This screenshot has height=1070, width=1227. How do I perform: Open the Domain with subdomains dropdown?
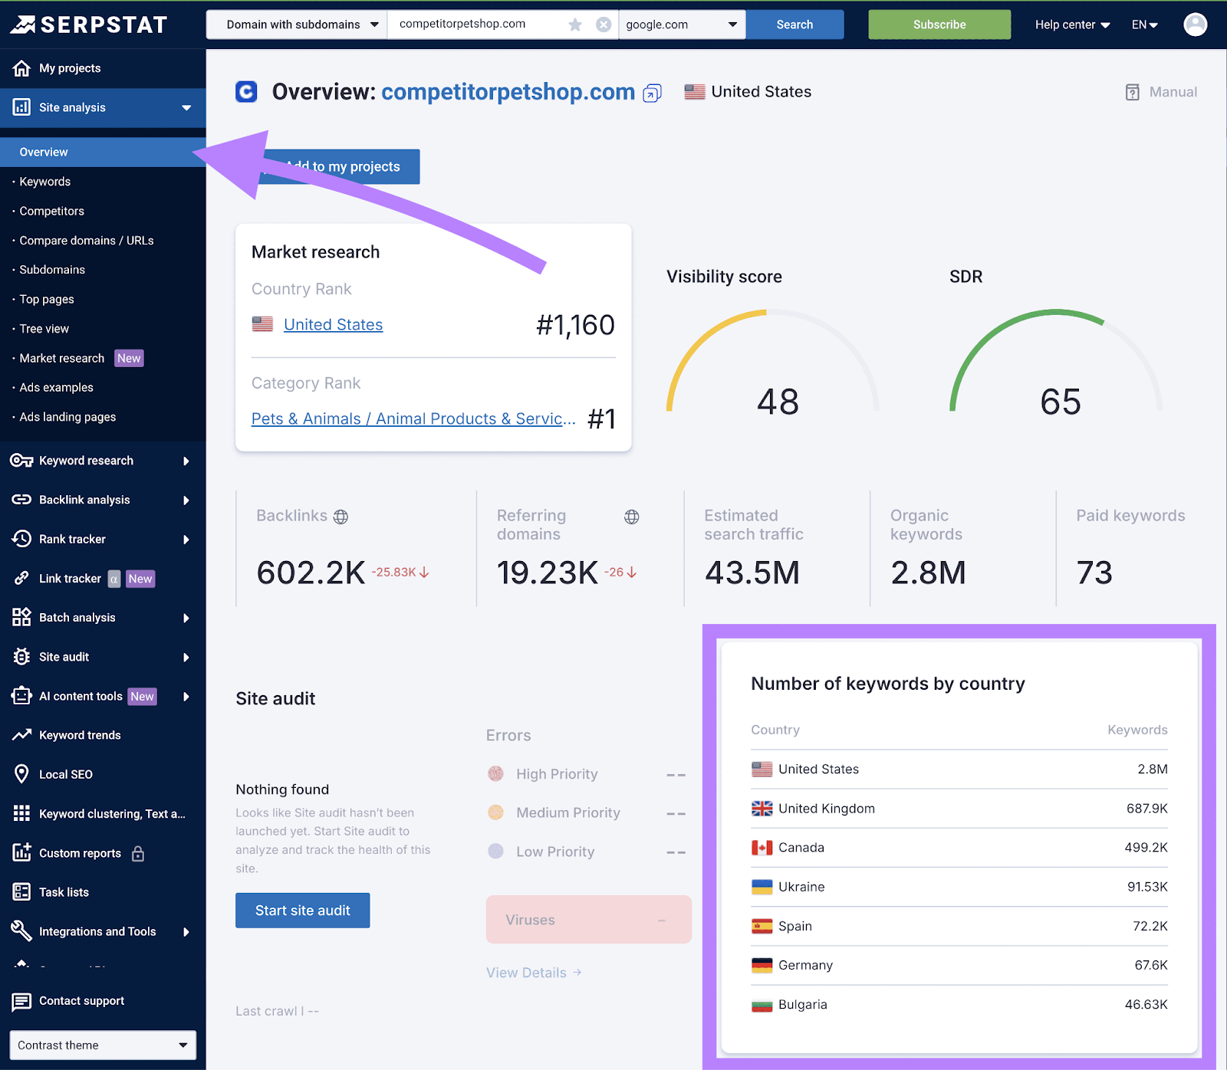click(x=296, y=24)
